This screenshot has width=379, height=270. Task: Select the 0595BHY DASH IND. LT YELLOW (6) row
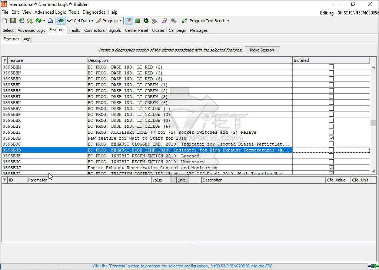click(186, 126)
